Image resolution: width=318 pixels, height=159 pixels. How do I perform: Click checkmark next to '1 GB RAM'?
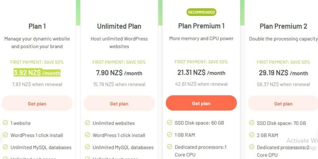(x=170, y=134)
